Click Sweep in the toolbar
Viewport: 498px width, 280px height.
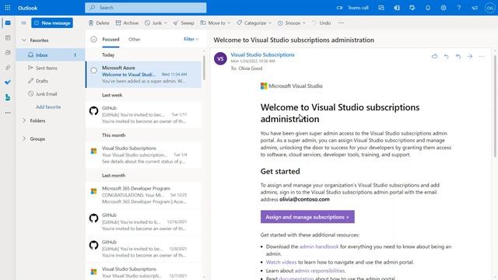coord(184,23)
